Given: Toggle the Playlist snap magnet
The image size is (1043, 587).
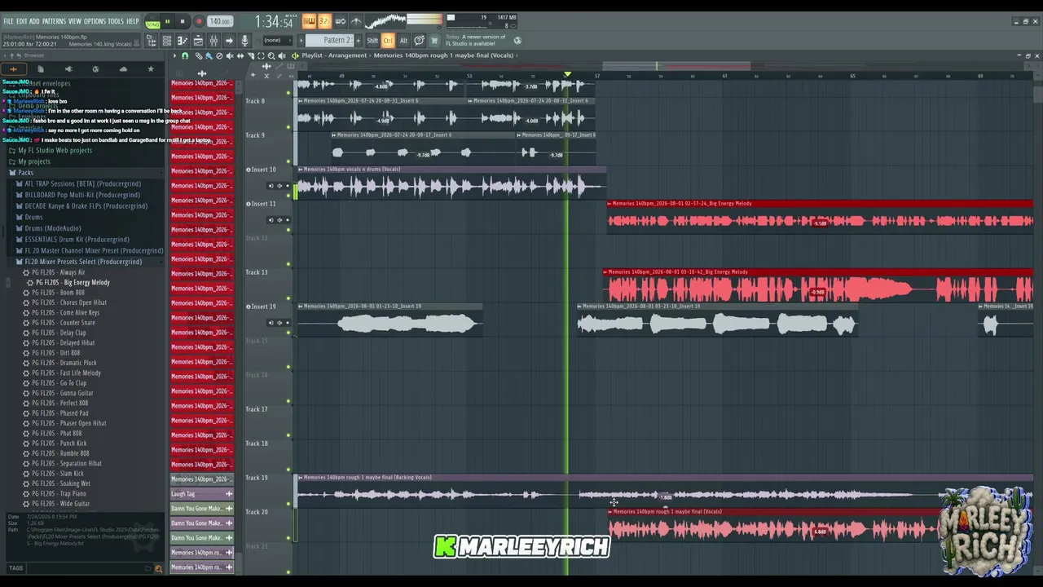Looking at the screenshot, I should [185, 55].
